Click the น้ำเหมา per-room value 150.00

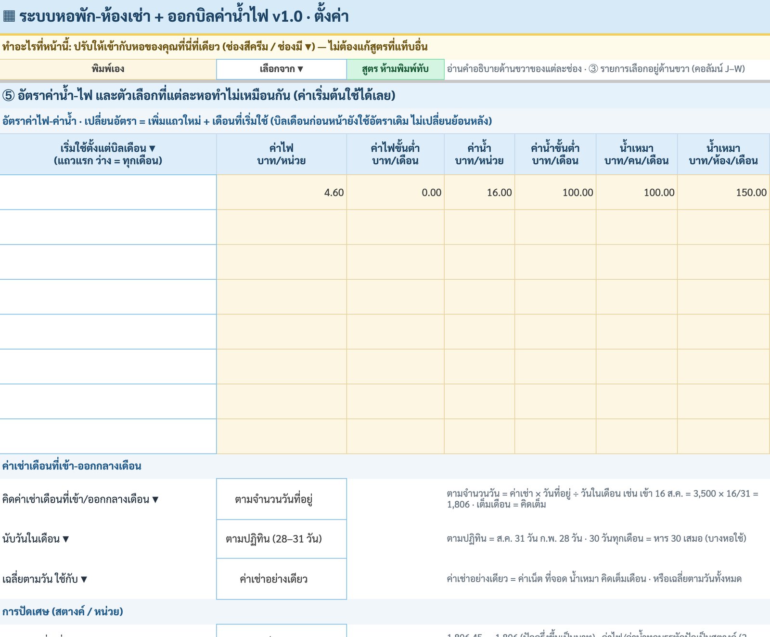723,193
